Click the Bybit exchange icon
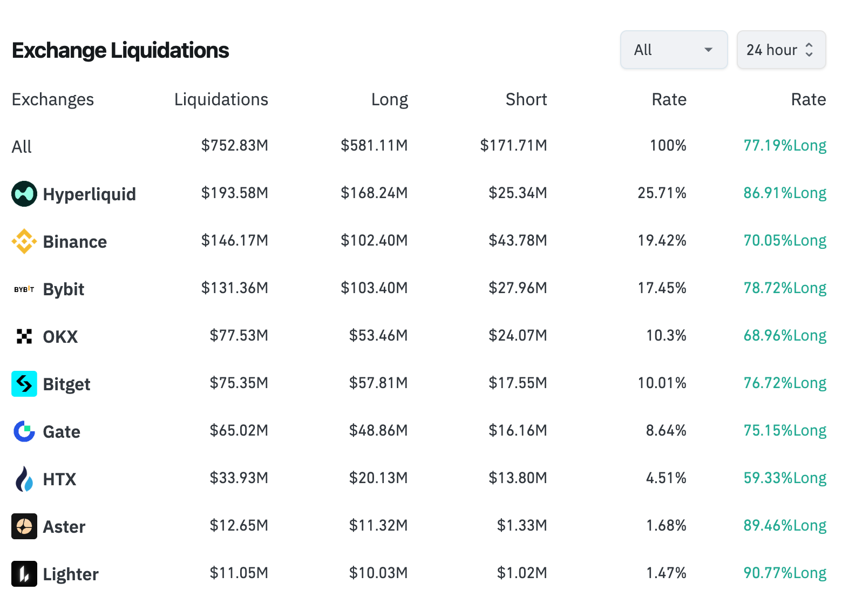 pyautogui.click(x=24, y=288)
